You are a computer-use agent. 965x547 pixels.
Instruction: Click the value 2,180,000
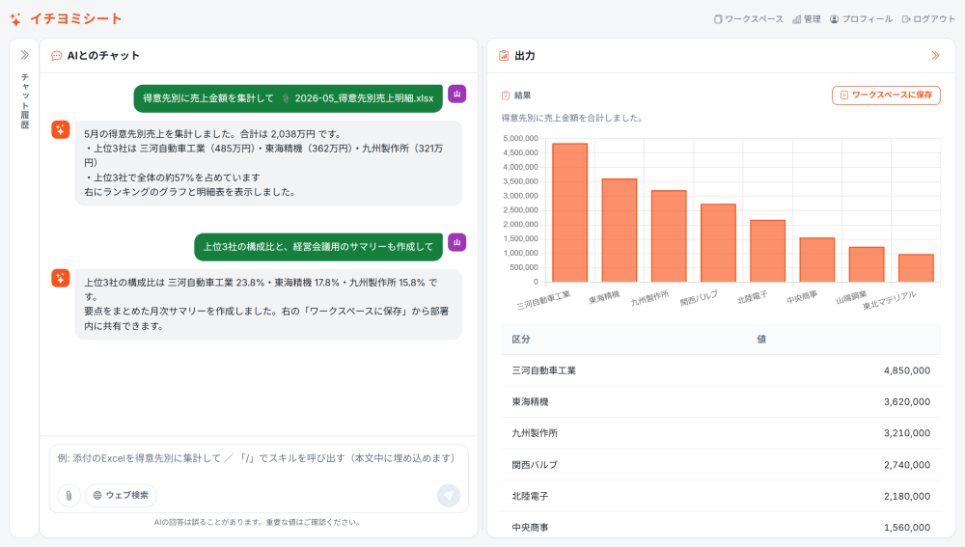(907, 496)
